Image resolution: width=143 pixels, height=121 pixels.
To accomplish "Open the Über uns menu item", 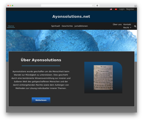I will pos(117,24).
